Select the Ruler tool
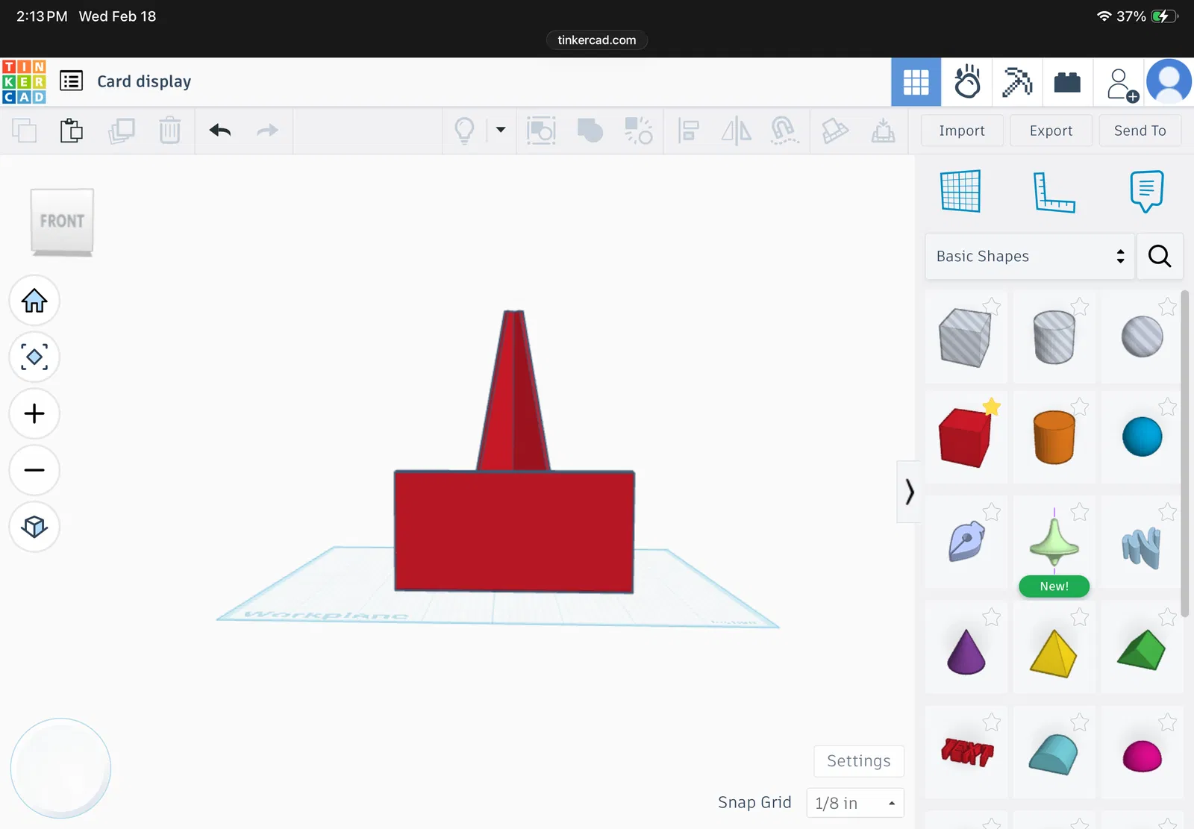The image size is (1194, 829). click(1054, 192)
